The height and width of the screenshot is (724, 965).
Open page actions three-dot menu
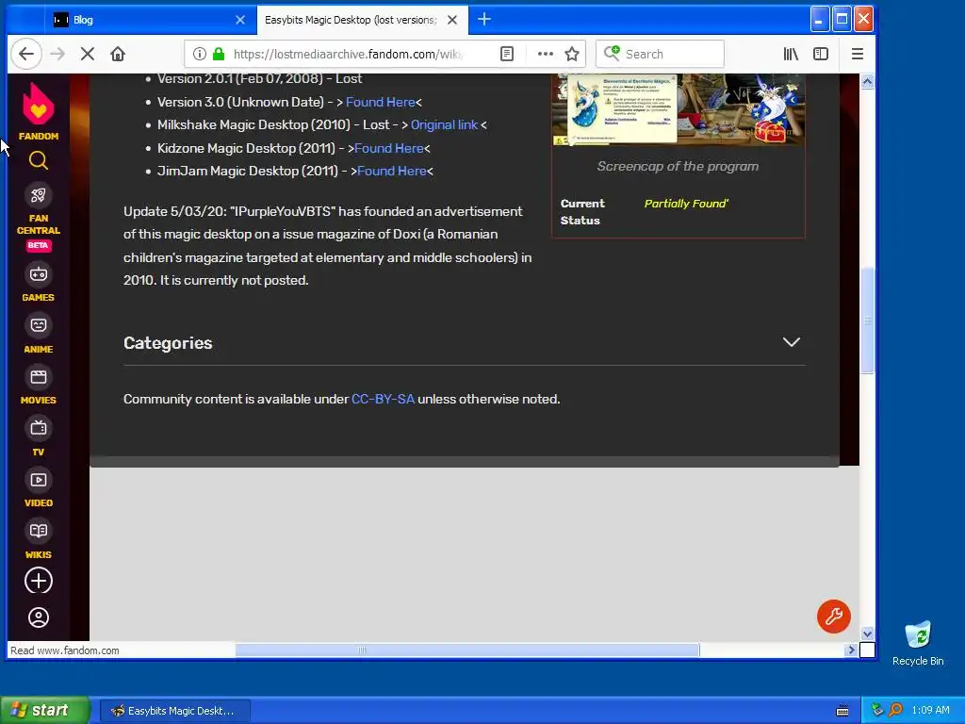[546, 54]
